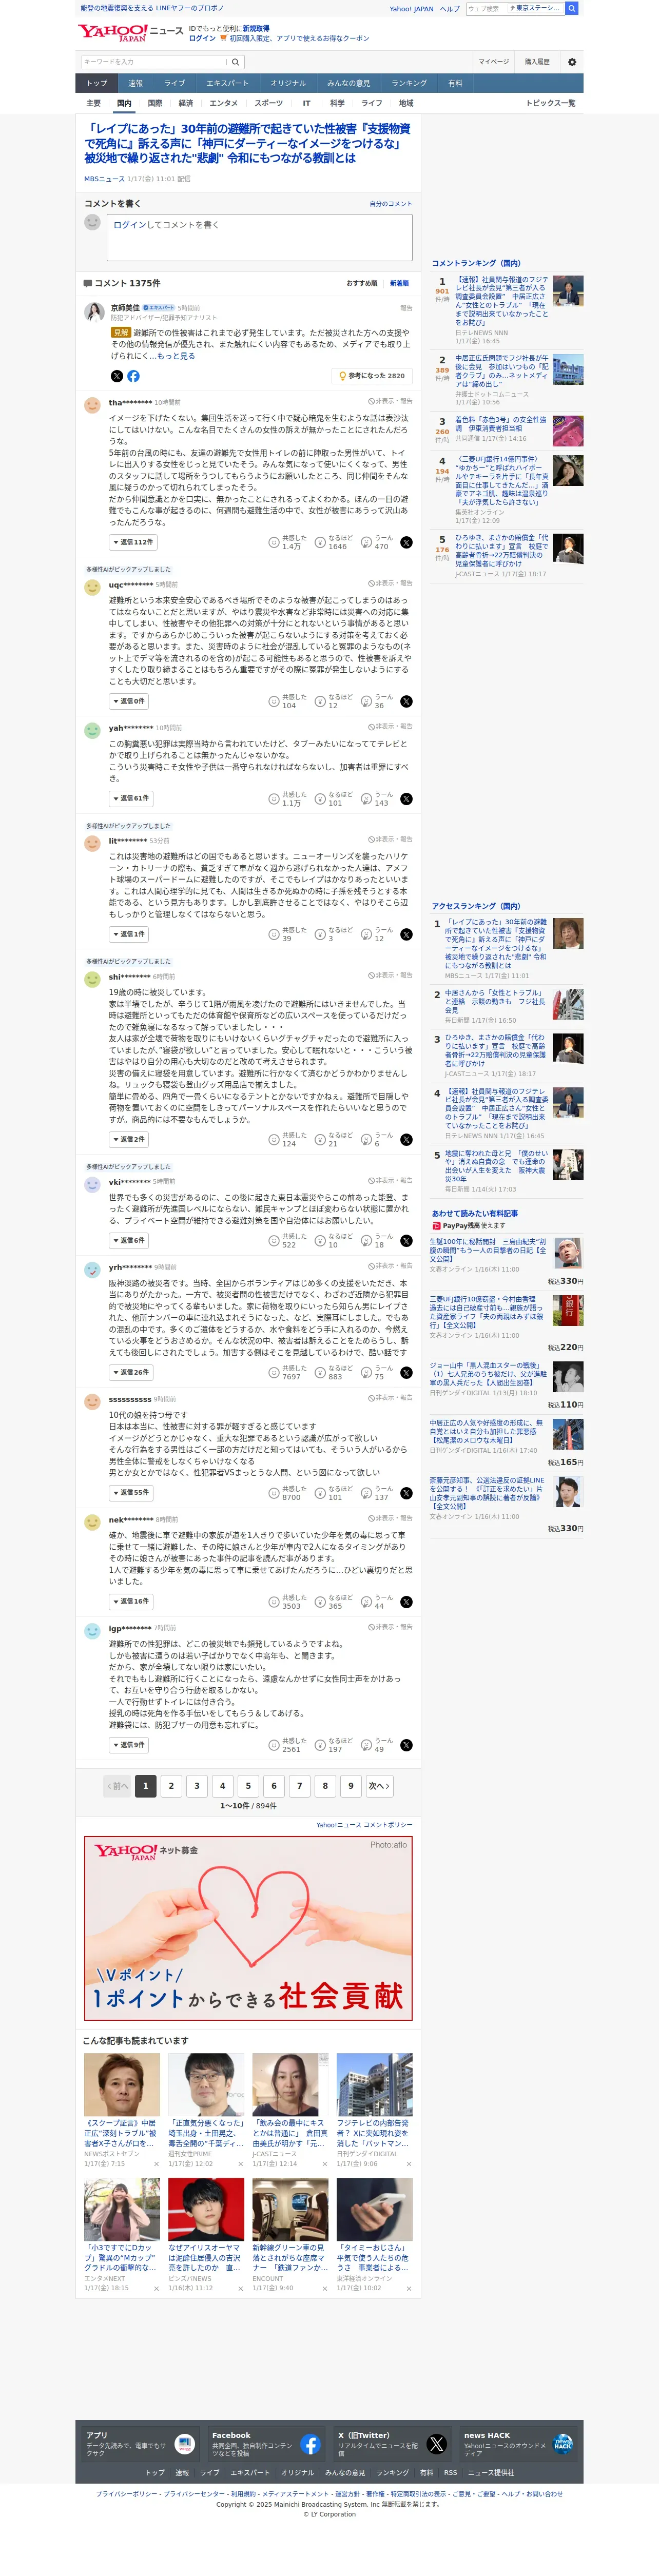This screenshot has width=659, height=2576.
Task: Open the 速報 tab in main navigation
Action: tap(135, 83)
